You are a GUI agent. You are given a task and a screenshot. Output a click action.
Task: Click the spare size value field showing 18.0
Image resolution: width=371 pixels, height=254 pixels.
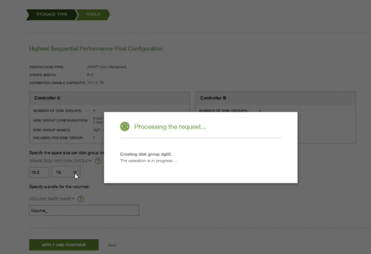tap(39, 172)
